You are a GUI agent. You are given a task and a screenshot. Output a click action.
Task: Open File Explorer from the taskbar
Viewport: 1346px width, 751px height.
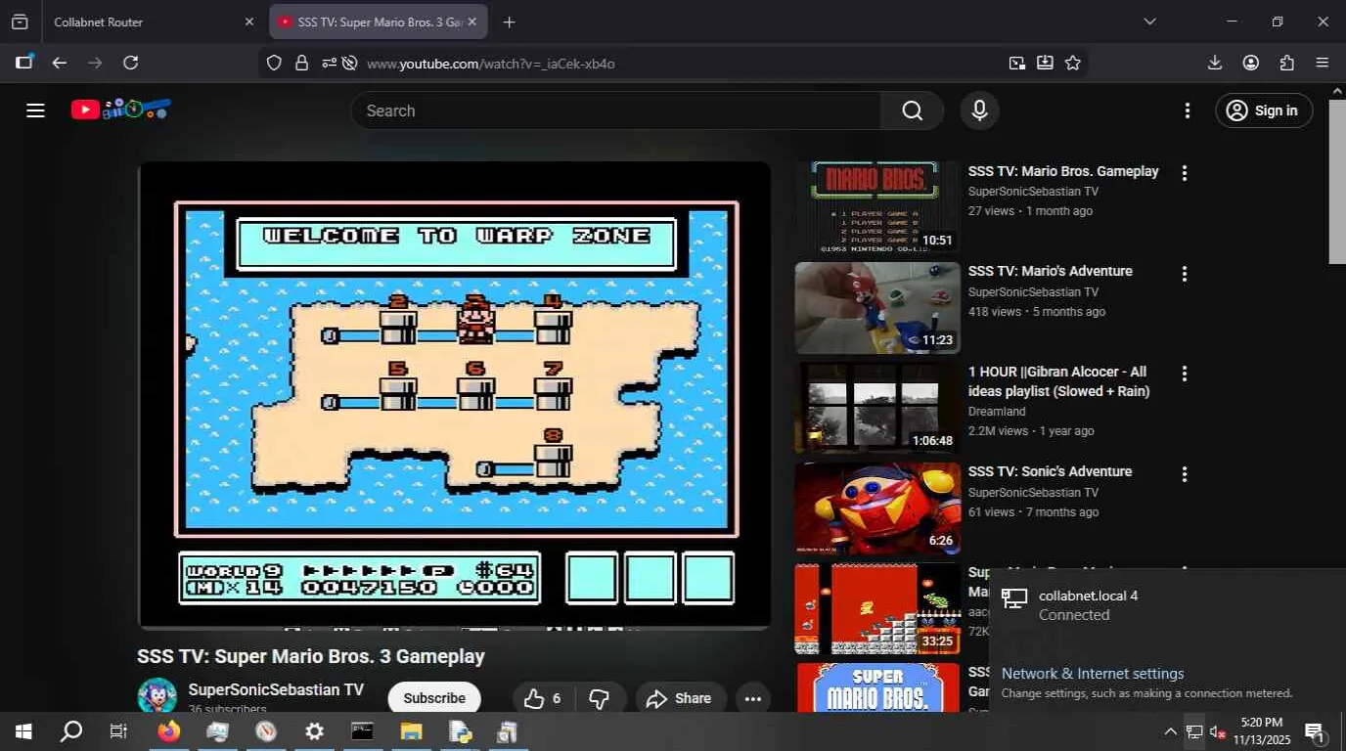coord(411,731)
